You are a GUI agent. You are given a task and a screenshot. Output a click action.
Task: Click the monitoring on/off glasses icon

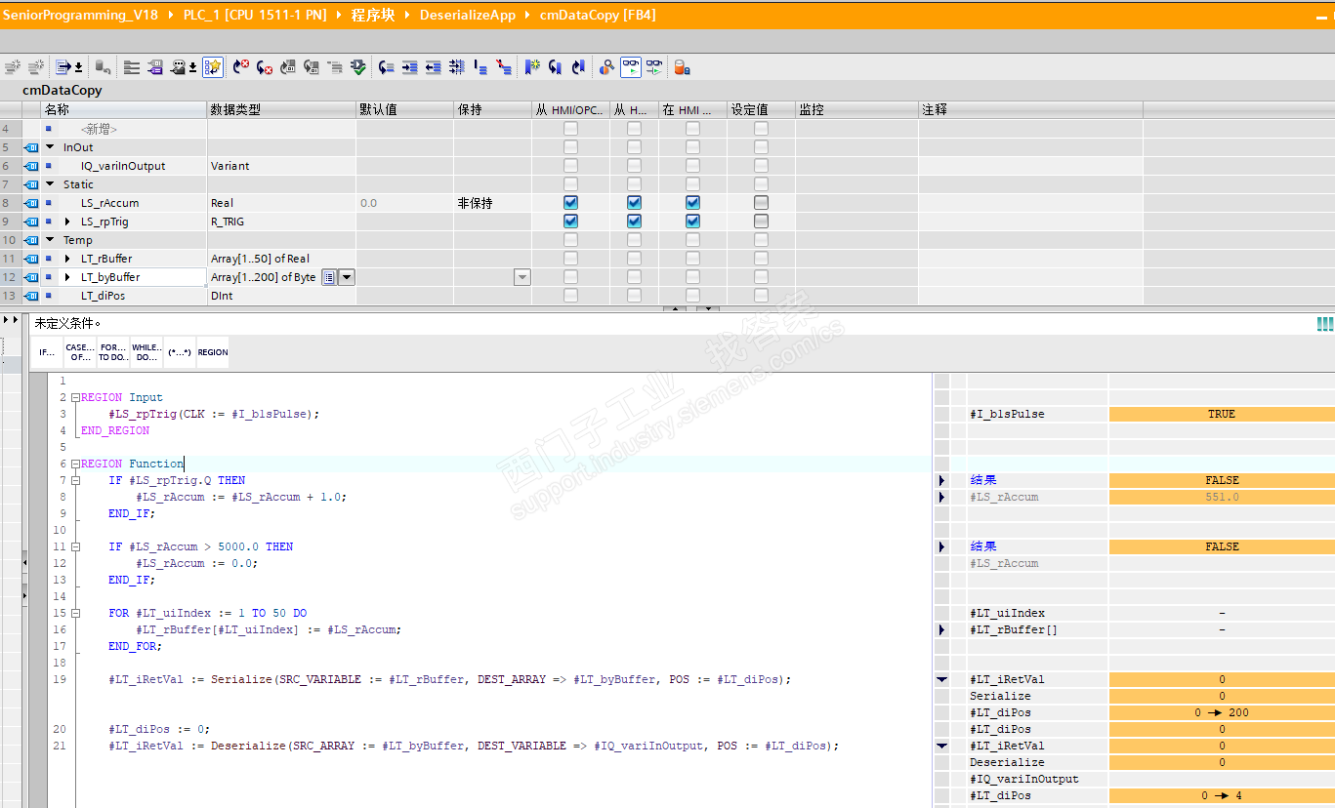(x=631, y=67)
